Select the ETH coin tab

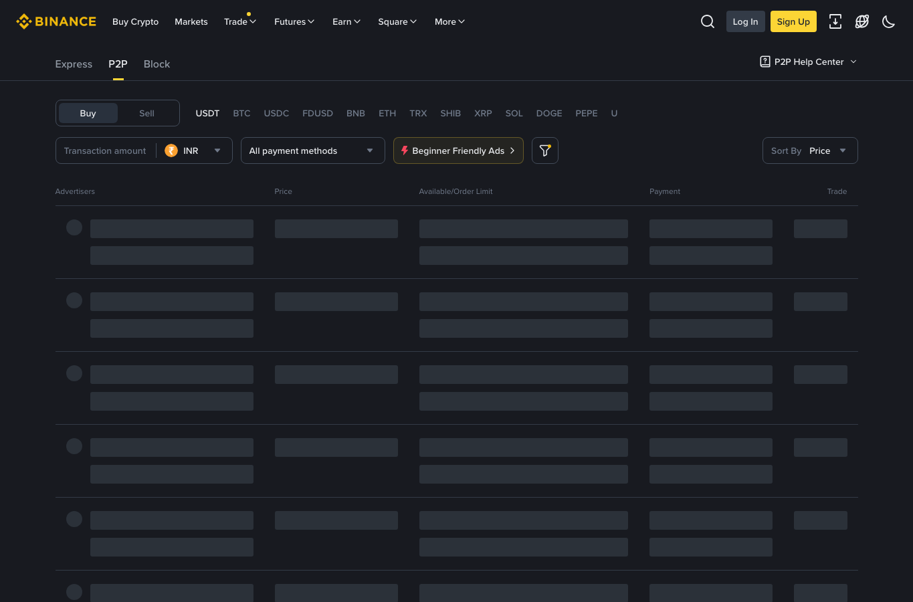click(387, 113)
